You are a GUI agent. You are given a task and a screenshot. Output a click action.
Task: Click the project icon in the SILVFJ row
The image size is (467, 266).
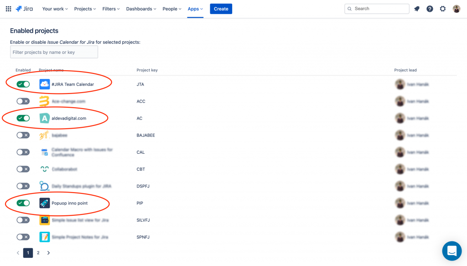(44, 220)
